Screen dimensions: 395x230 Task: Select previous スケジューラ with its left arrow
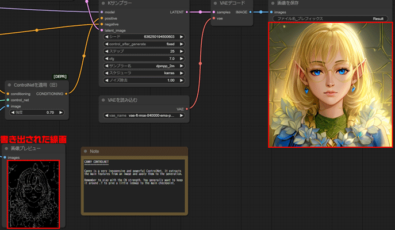[x=106, y=73]
